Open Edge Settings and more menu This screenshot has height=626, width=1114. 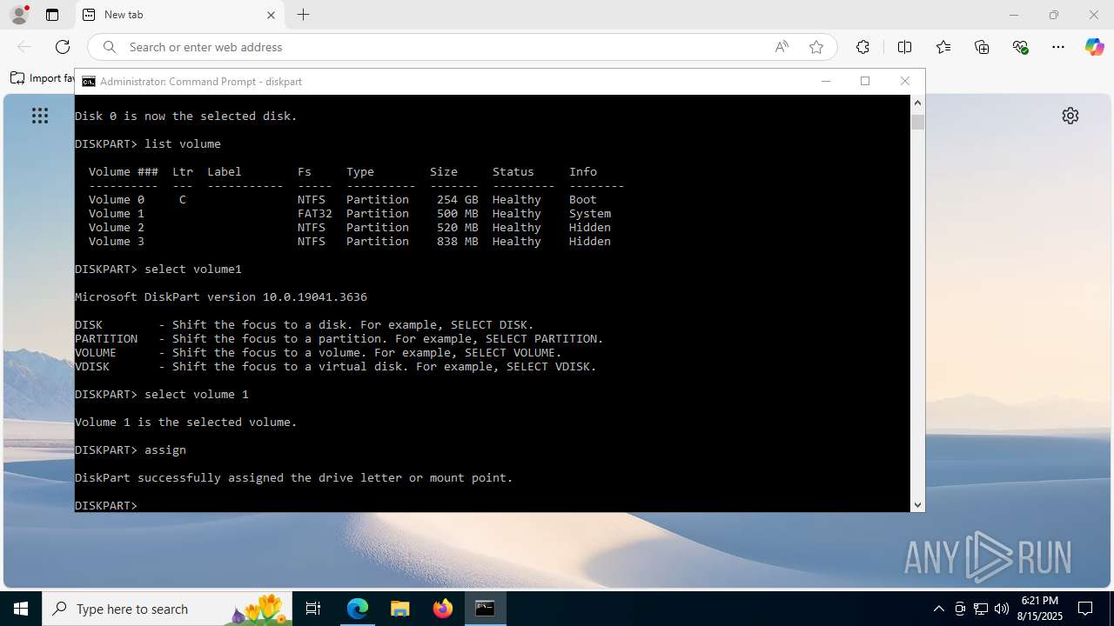point(1058,47)
